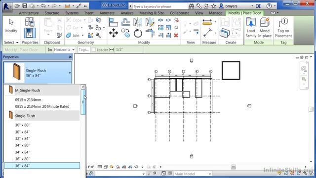Toggle Tag on Placement

[283, 28]
